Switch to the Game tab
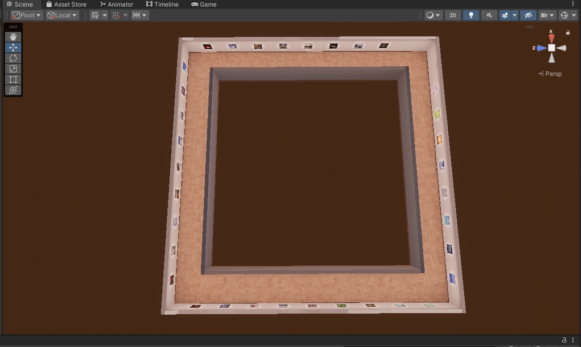 204,5
